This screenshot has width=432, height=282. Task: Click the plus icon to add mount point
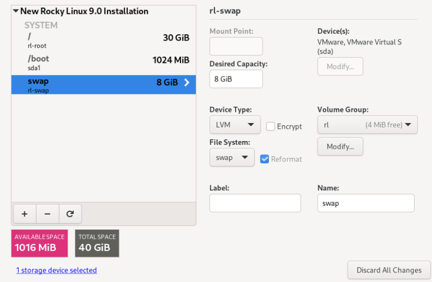coord(24,214)
